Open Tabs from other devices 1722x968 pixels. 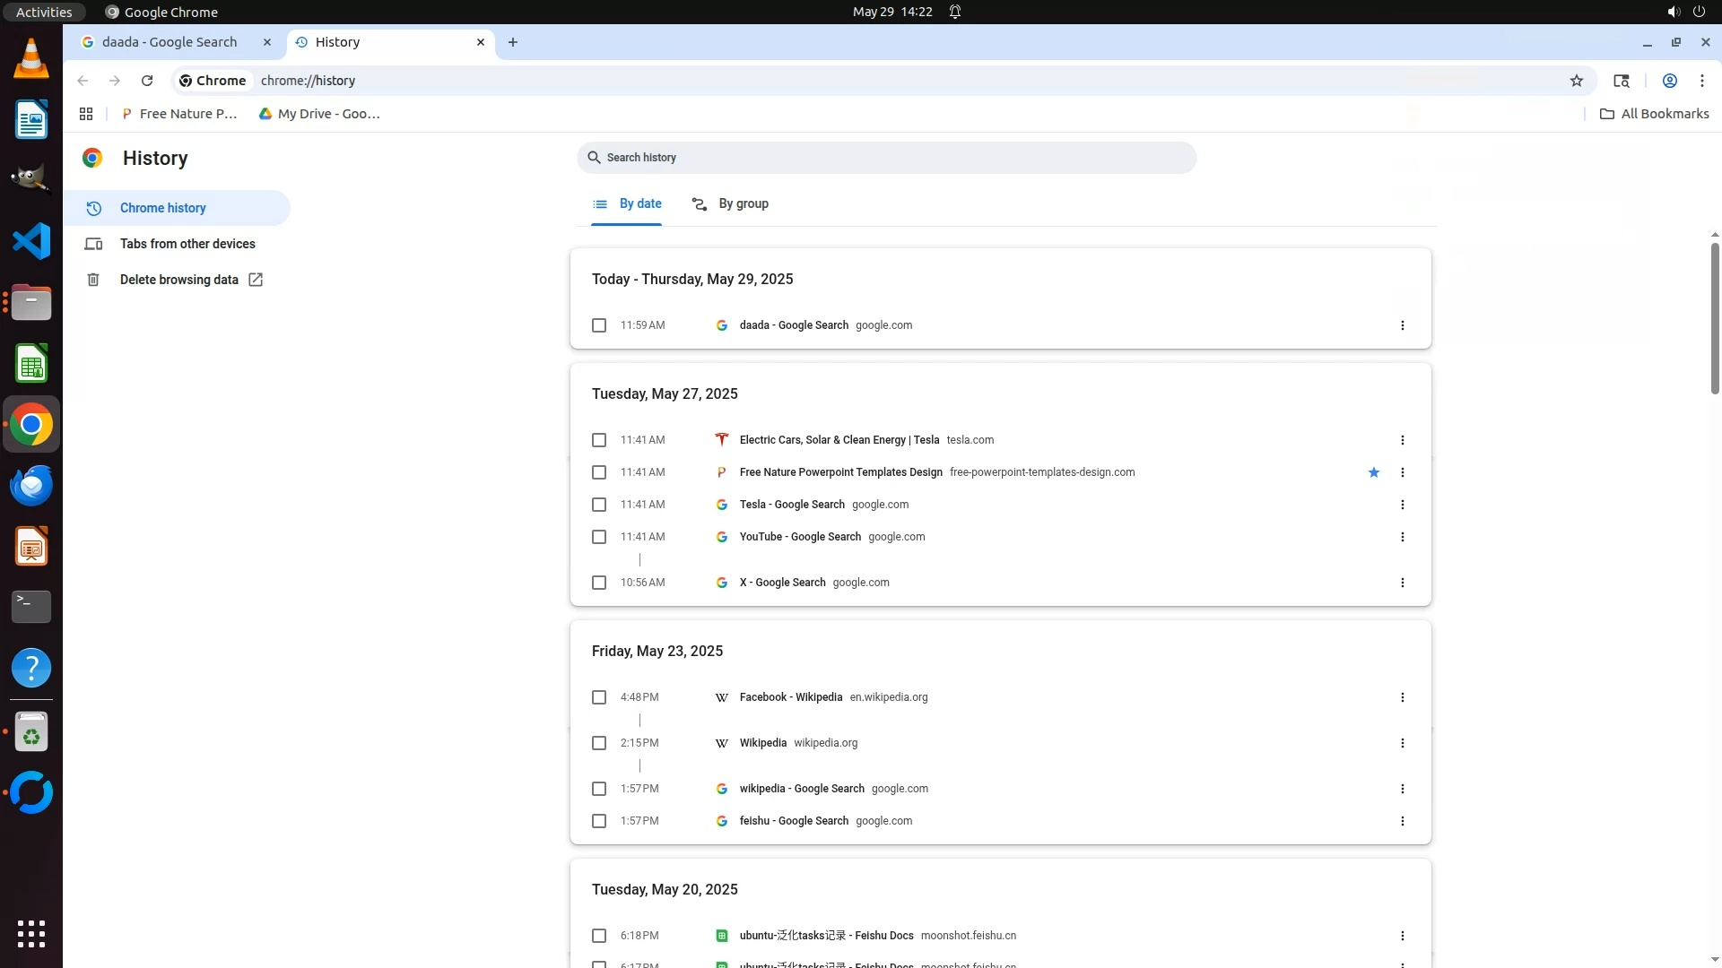pyautogui.click(x=187, y=244)
